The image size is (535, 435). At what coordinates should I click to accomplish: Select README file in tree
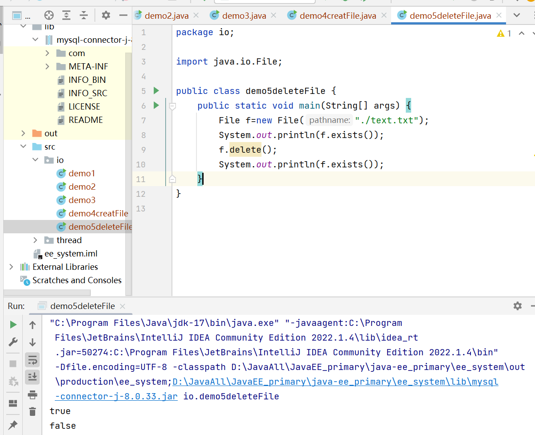(86, 120)
